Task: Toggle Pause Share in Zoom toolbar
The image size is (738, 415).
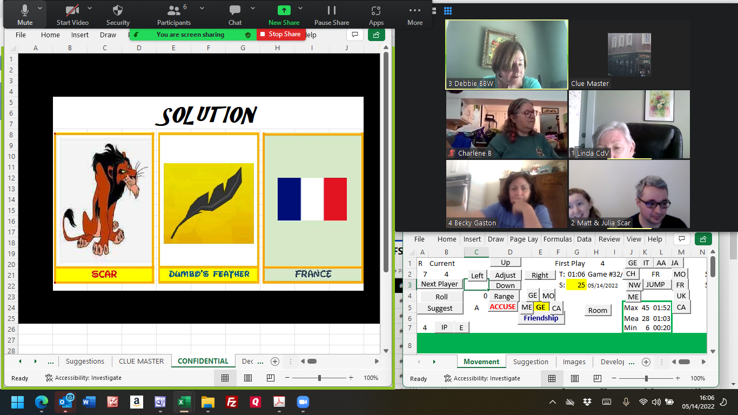Action: (x=332, y=15)
